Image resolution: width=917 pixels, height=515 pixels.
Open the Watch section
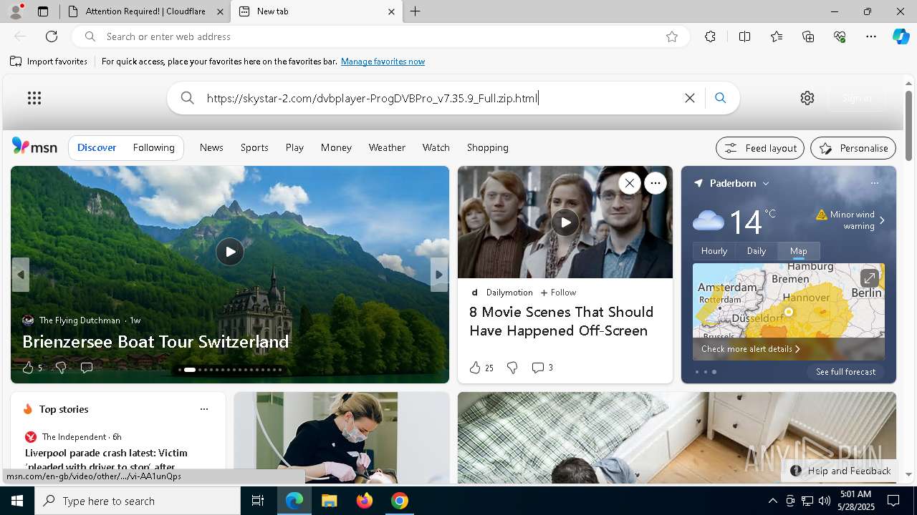point(436,147)
